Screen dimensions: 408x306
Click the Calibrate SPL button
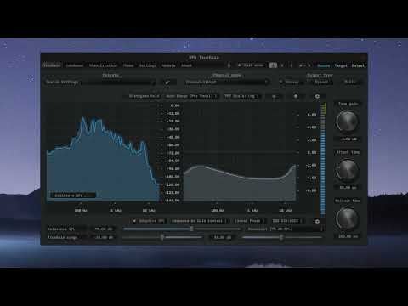click(73, 195)
